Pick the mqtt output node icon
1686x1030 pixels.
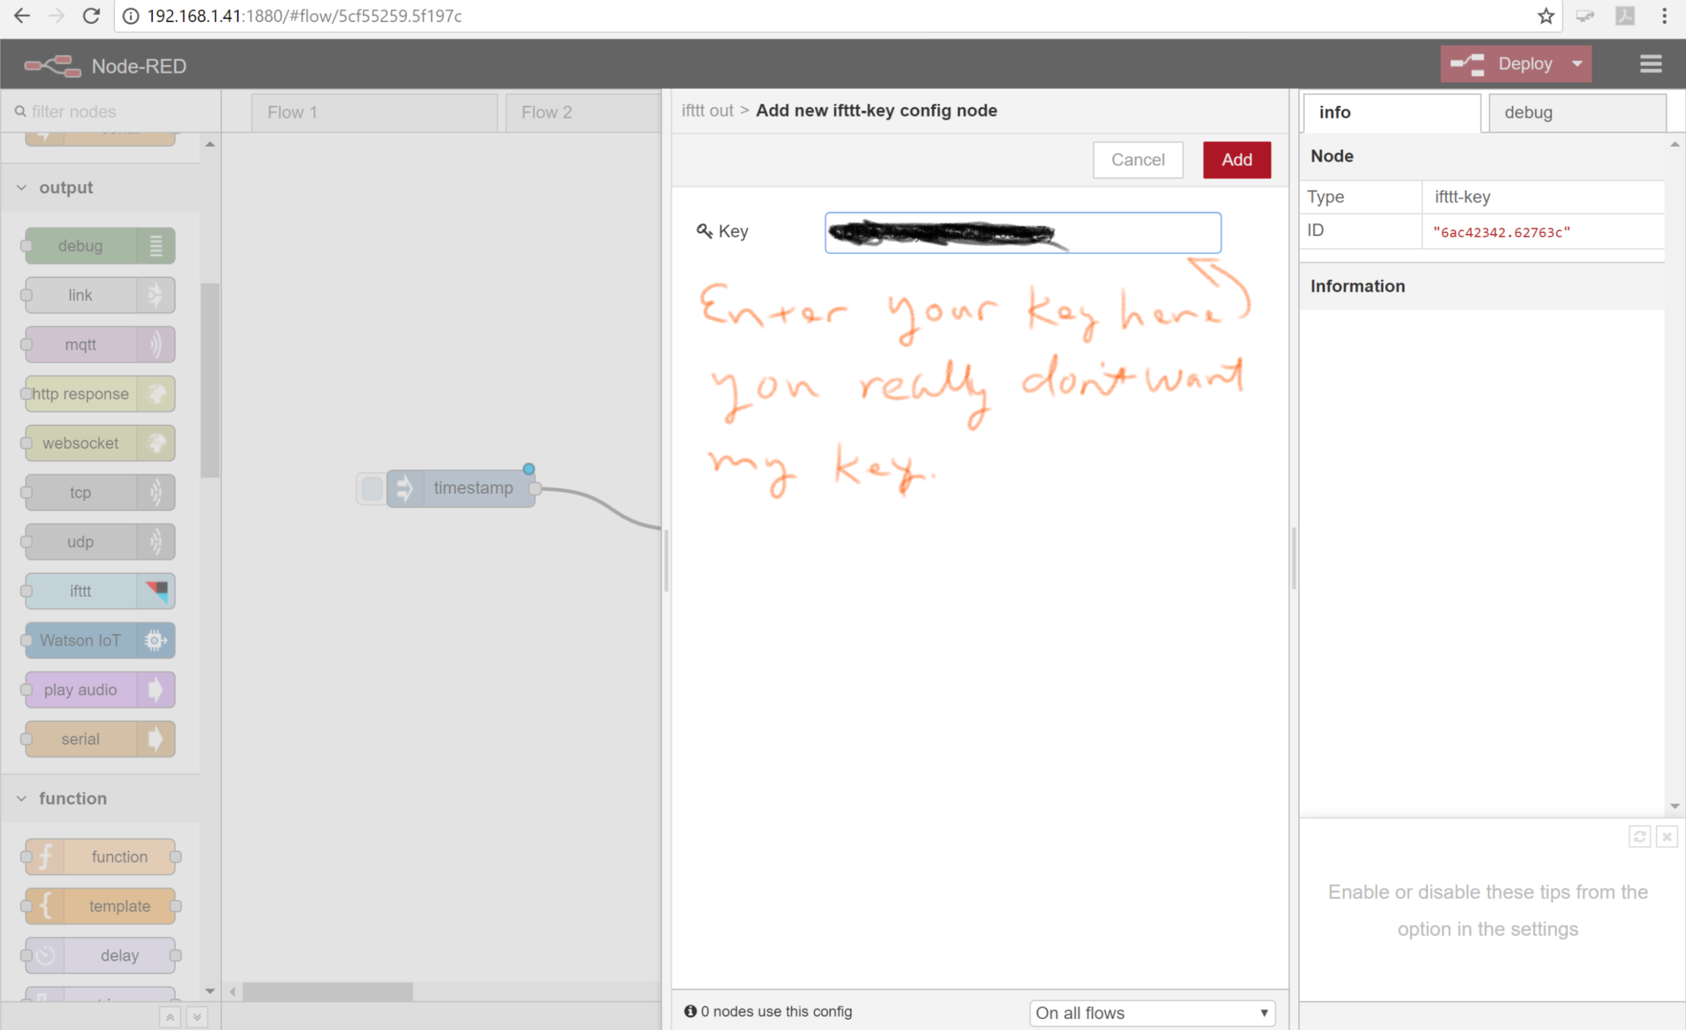coord(156,344)
